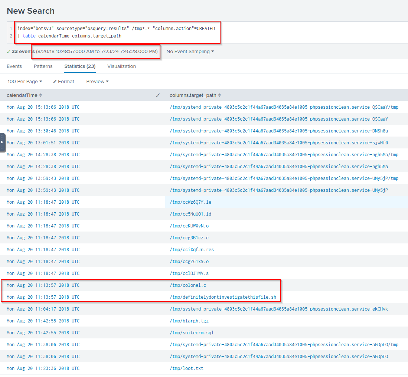Open the No Event Sampling menu
The image size is (408, 377).
pyautogui.click(x=190, y=52)
